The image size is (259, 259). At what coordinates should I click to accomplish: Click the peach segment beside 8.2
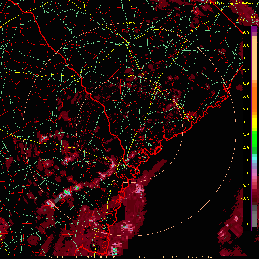pyautogui.click(x=254, y=59)
